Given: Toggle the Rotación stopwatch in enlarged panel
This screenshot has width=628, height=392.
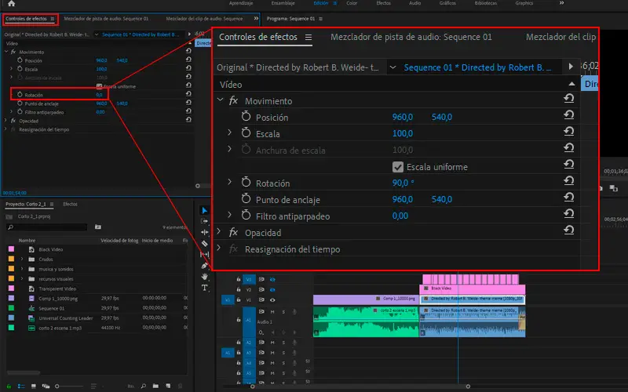Looking at the screenshot, I should click(x=245, y=183).
